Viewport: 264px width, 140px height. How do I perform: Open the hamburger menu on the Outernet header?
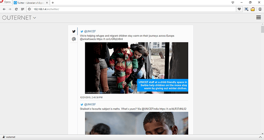pos(259,18)
